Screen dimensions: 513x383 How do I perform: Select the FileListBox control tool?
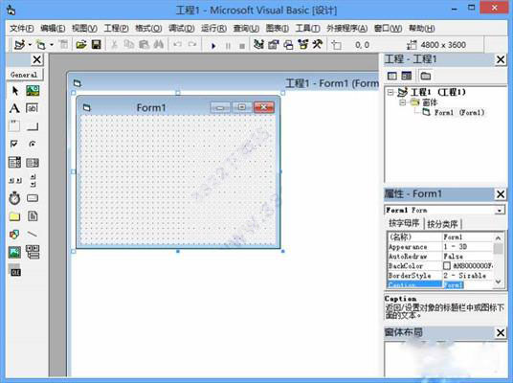coord(33,216)
